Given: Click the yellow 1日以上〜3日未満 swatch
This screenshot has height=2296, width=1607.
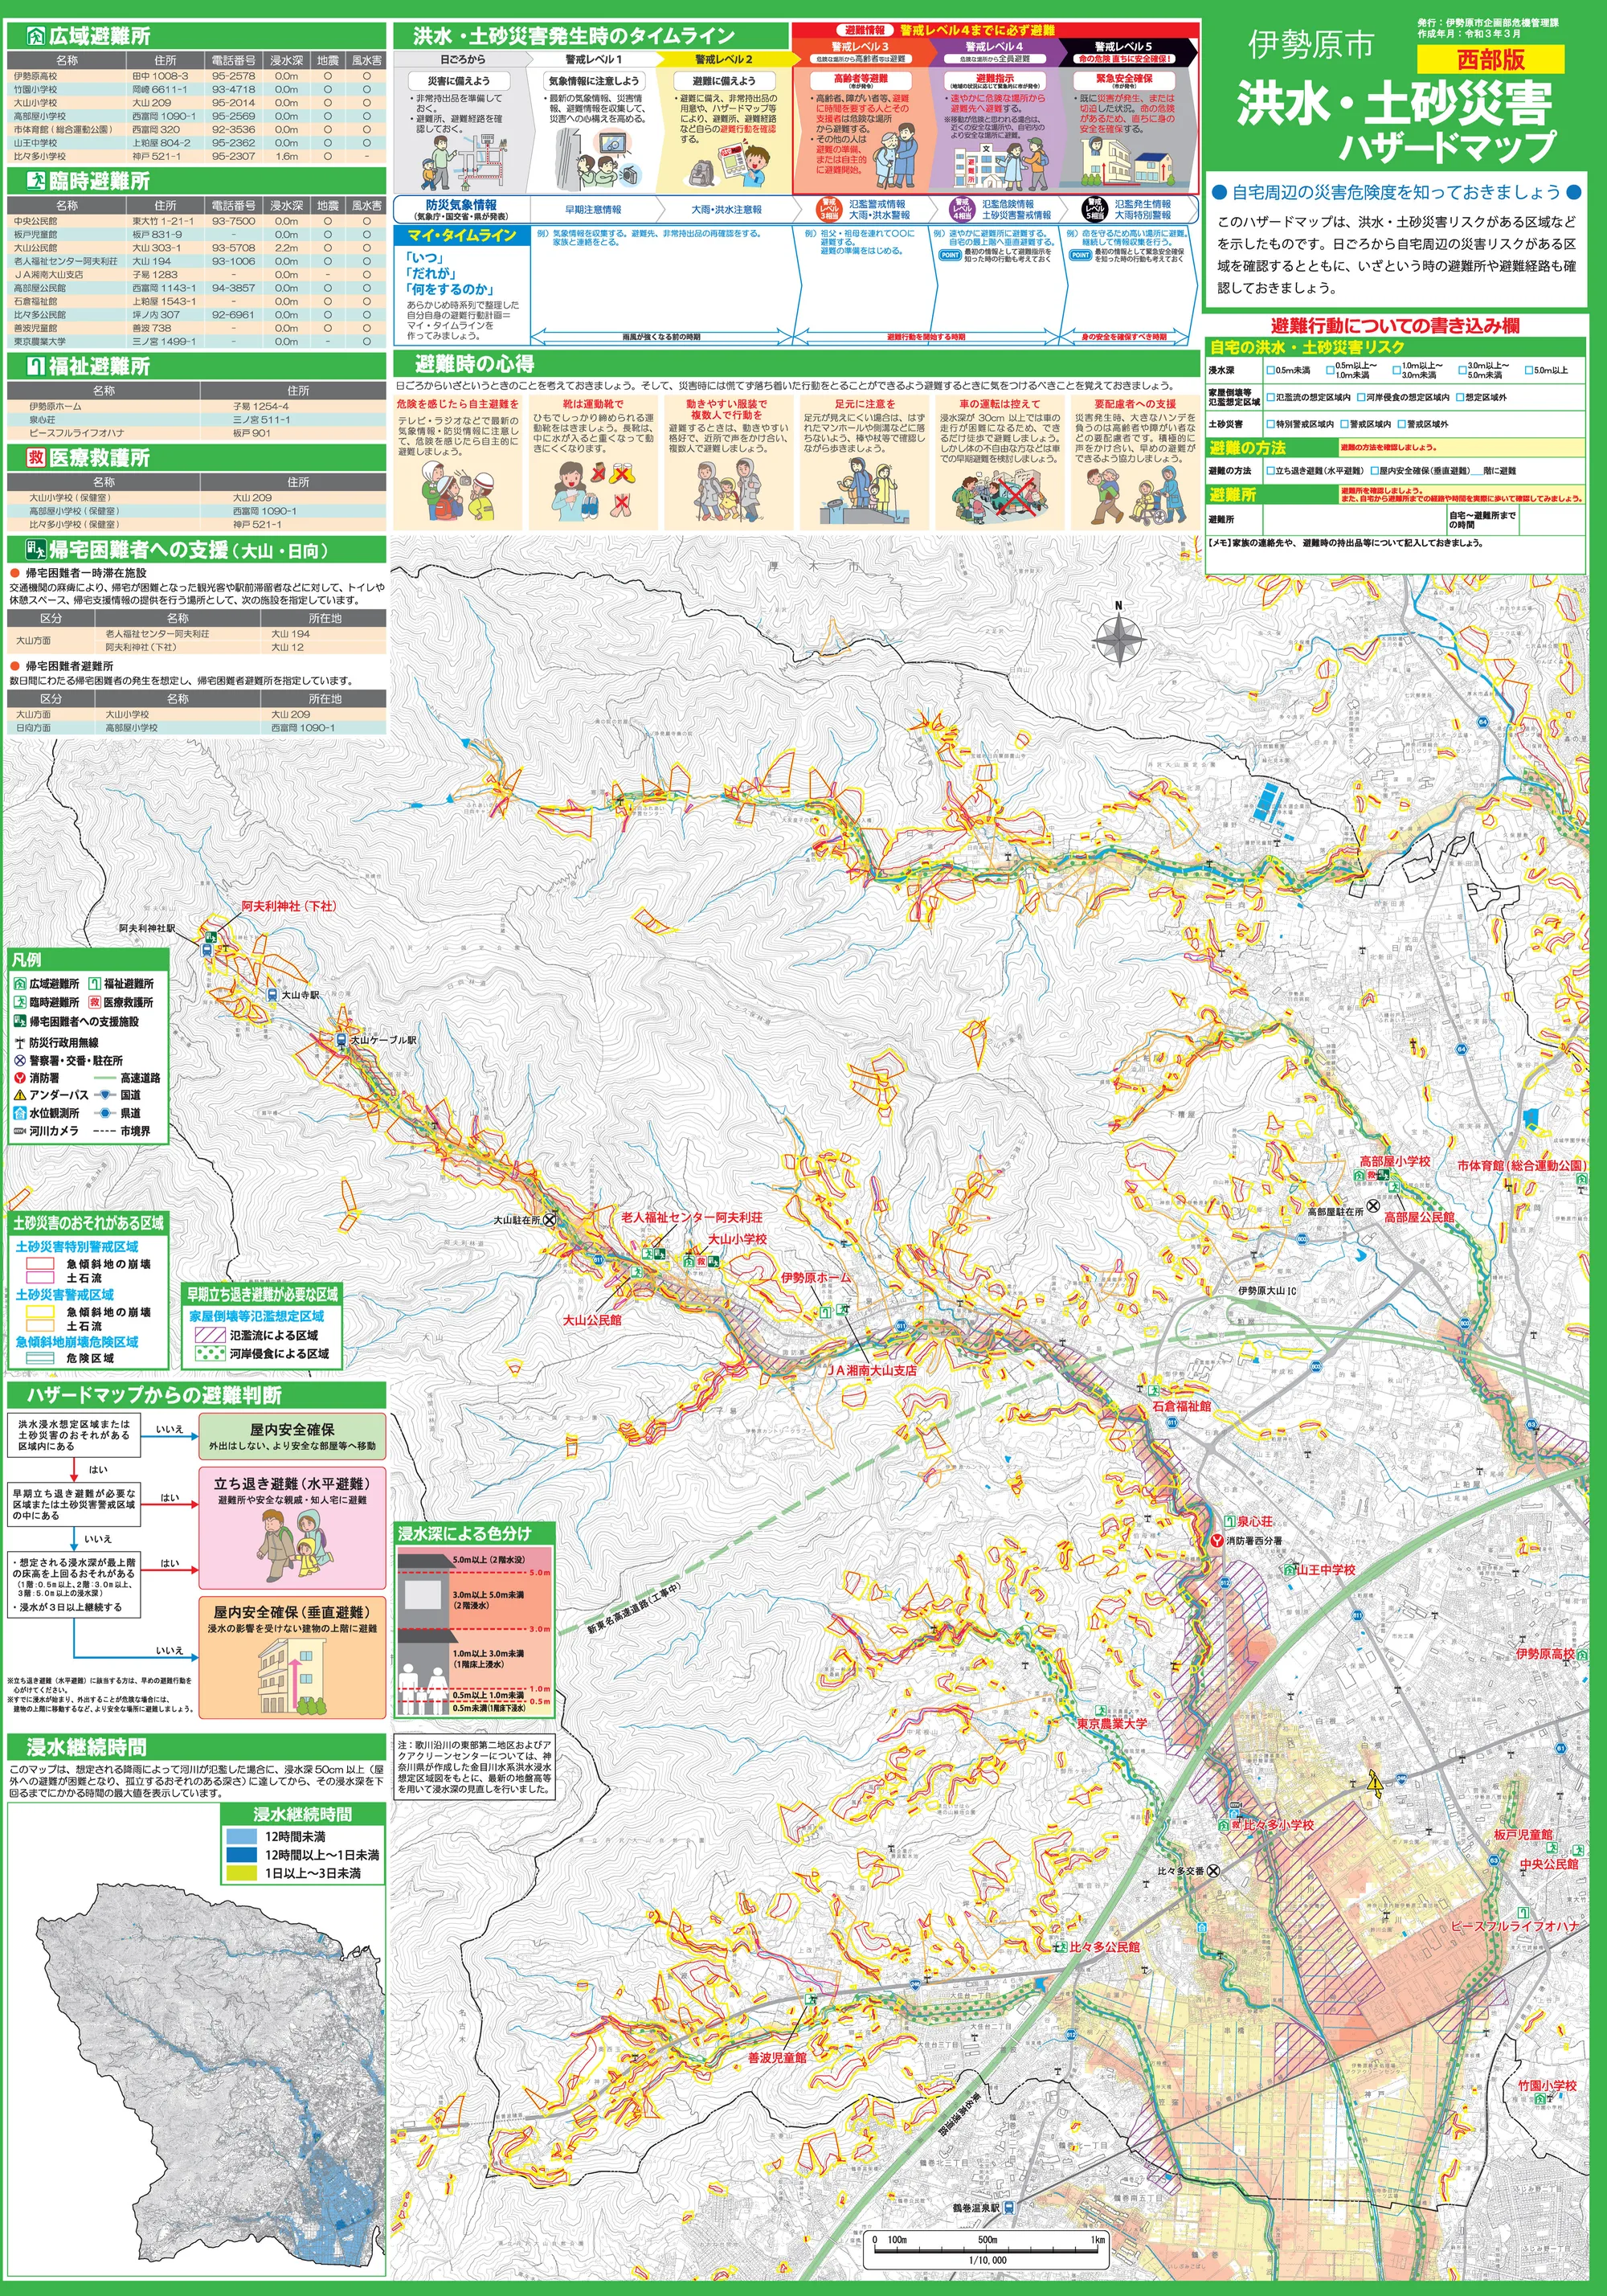Looking at the screenshot, I should [241, 1873].
